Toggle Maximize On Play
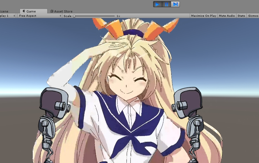The height and width of the screenshot is (163, 259). [x=204, y=16]
